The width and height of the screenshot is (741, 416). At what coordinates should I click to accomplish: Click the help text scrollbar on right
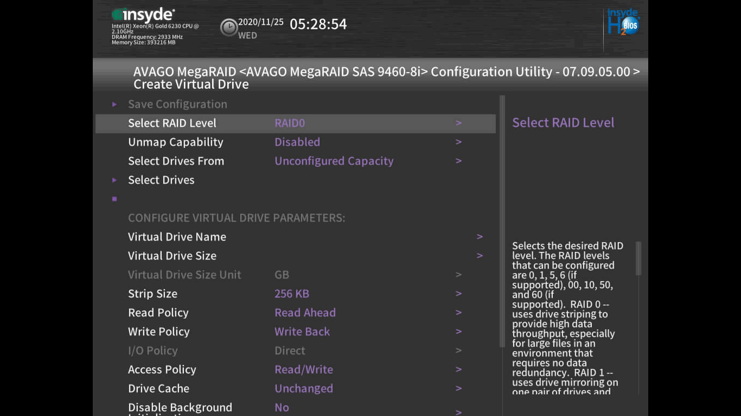pos(638,259)
